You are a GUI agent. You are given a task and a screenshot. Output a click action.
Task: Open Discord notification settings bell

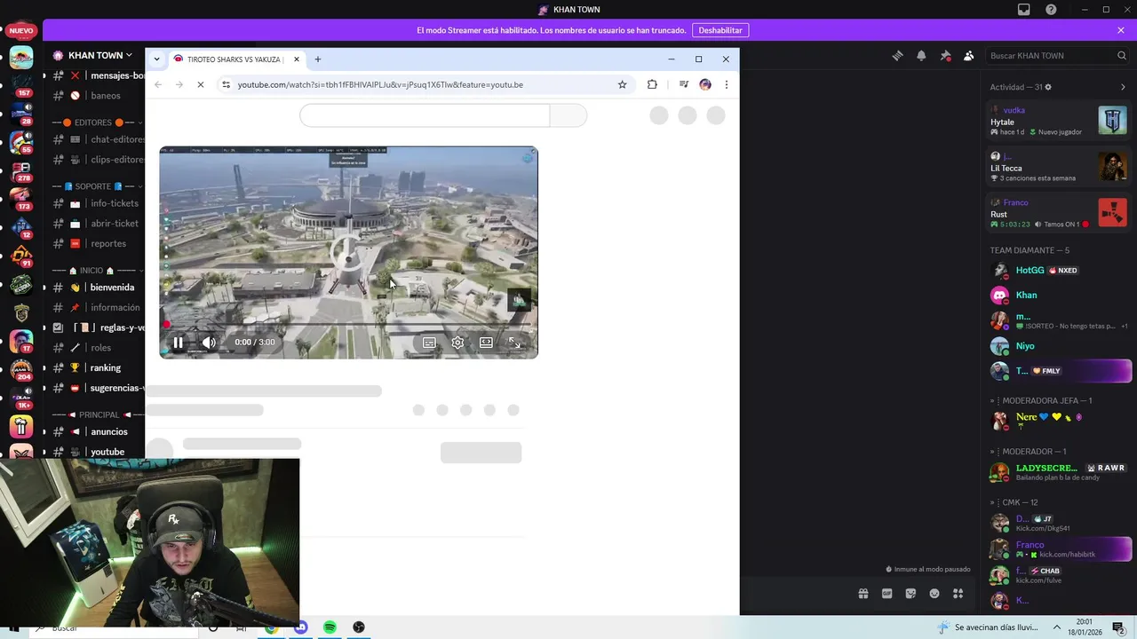[921, 55]
